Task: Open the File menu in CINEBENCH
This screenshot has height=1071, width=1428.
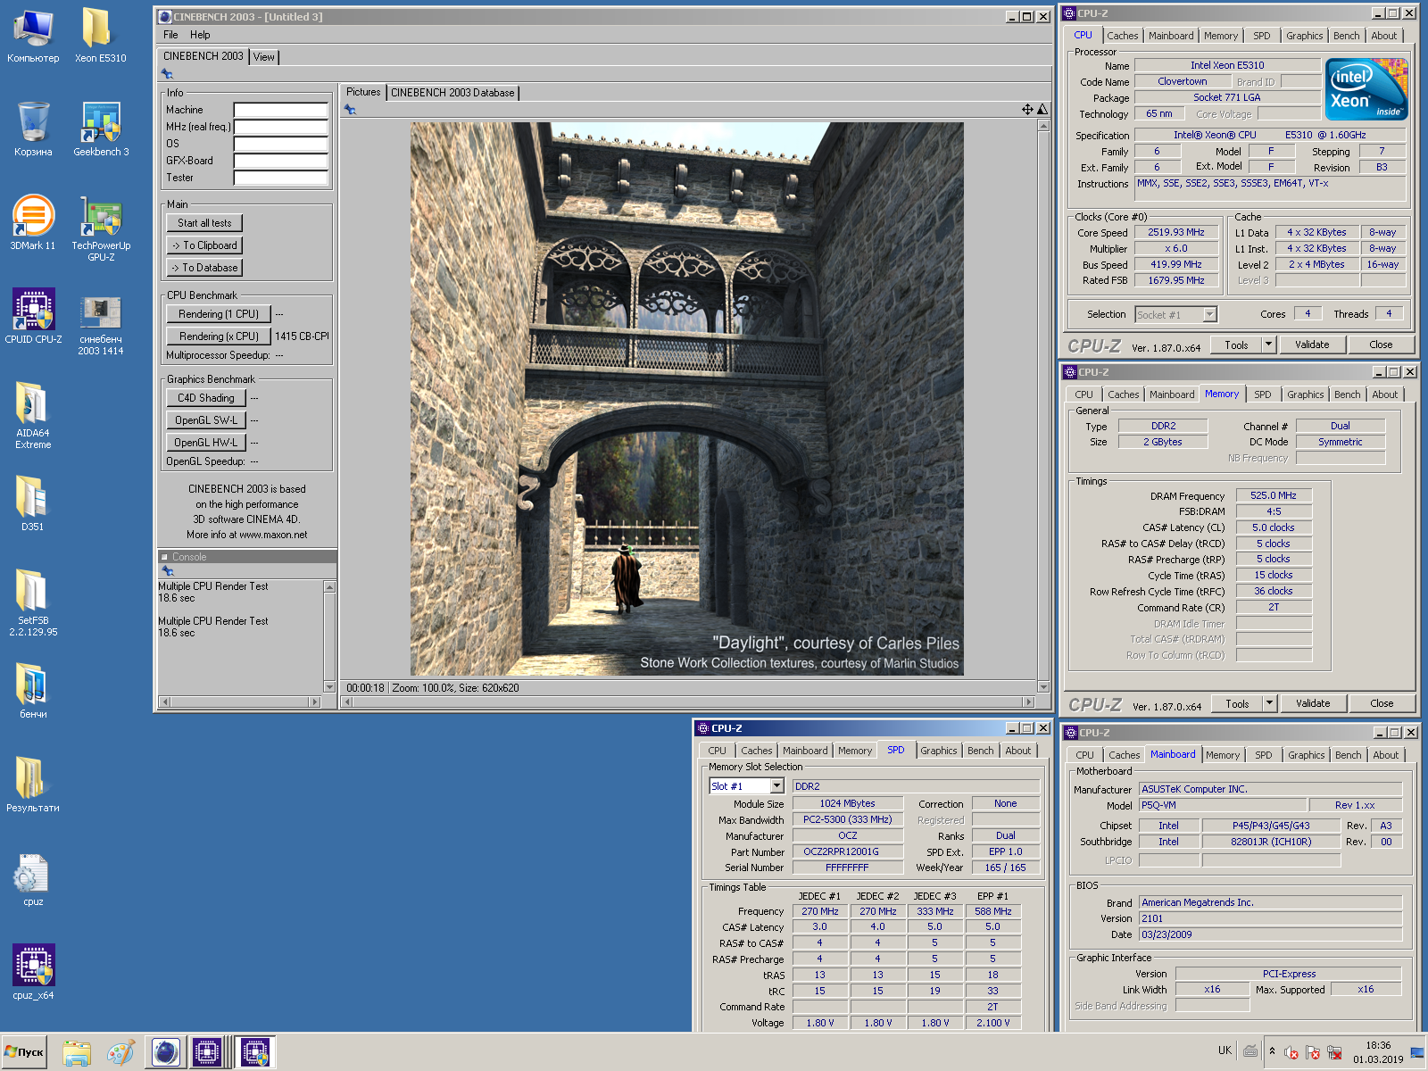Action: click(x=170, y=35)
